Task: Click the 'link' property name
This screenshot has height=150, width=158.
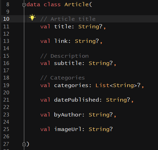Action: coord(61,41)
